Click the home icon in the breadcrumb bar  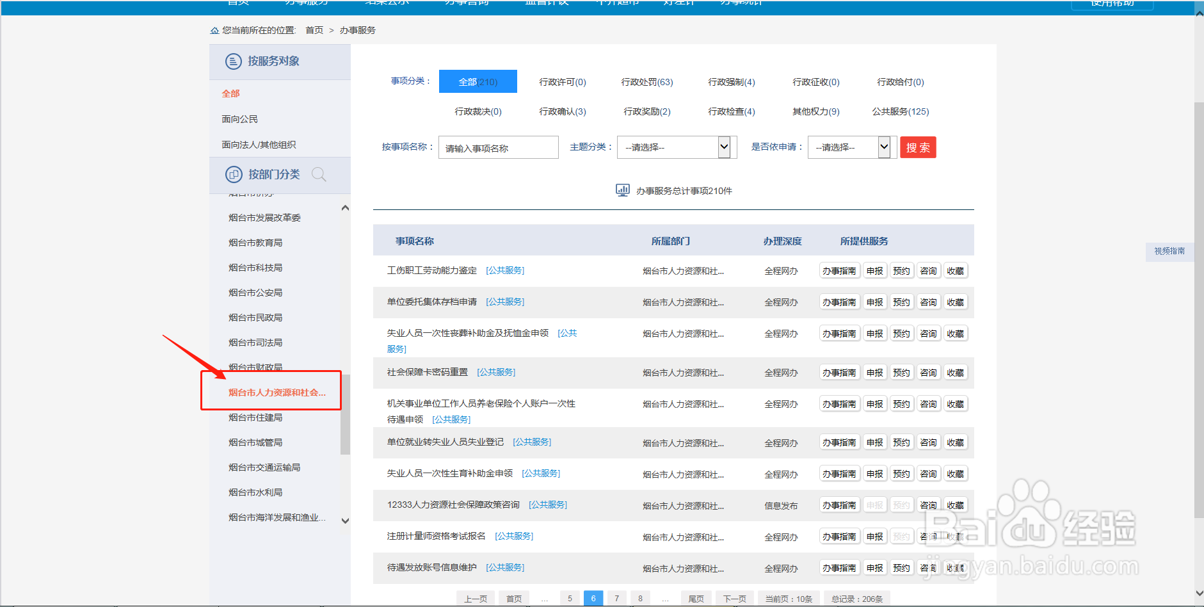point(214,29)
